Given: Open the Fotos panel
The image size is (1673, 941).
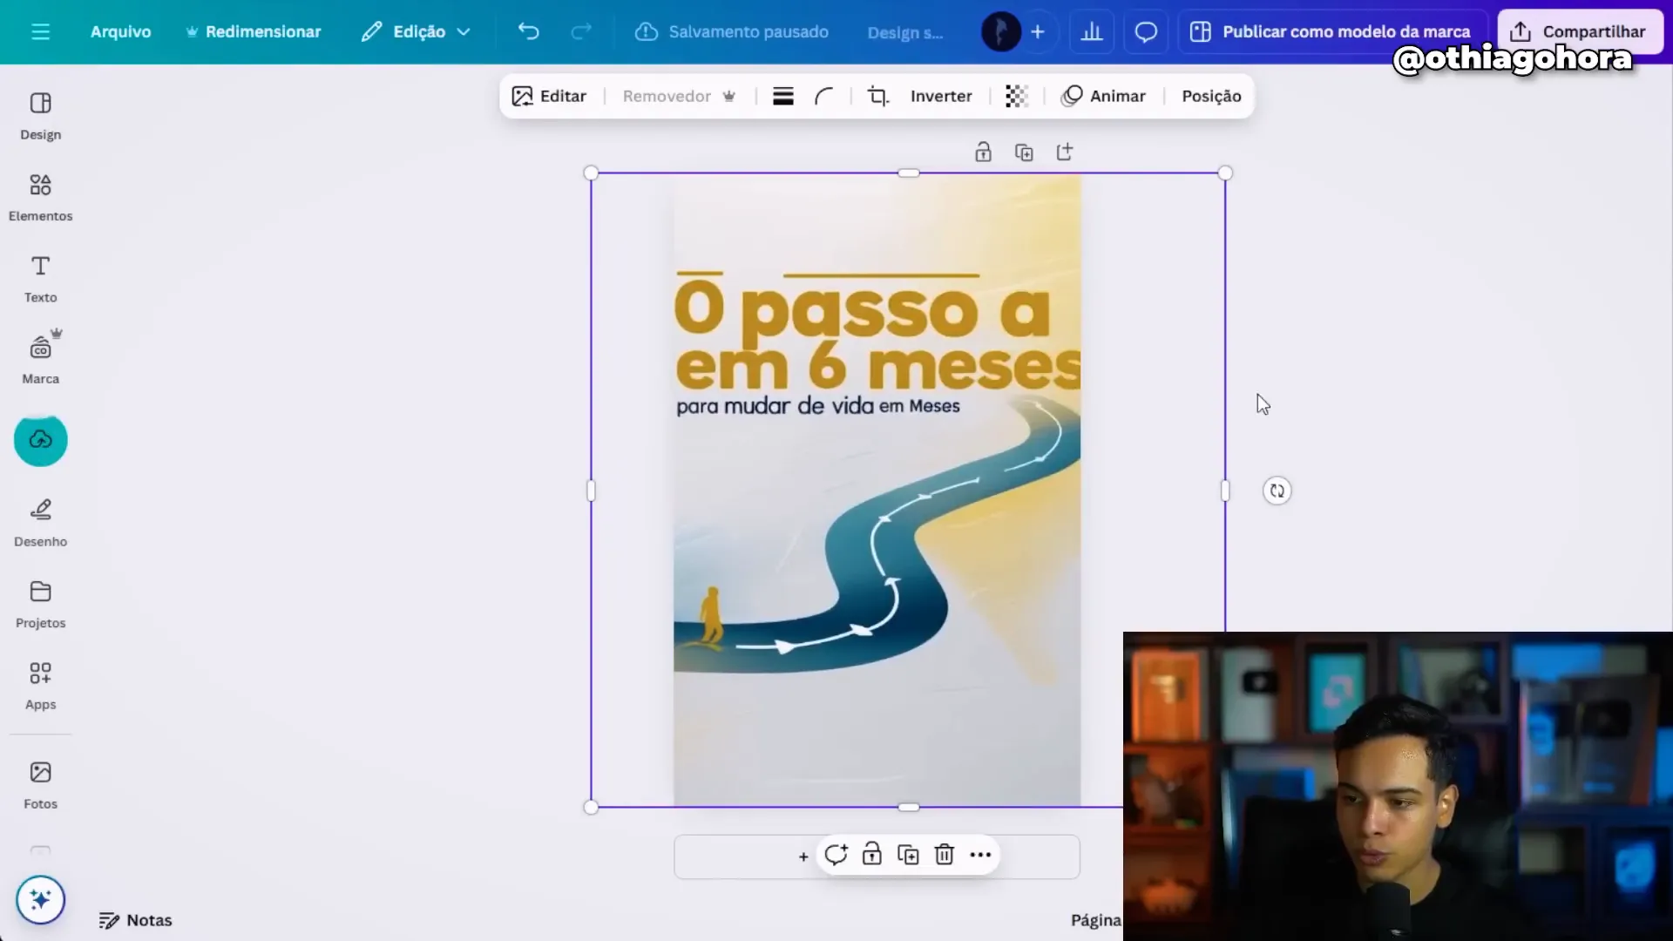Looking at the screenshot, I should pos(40,785).
